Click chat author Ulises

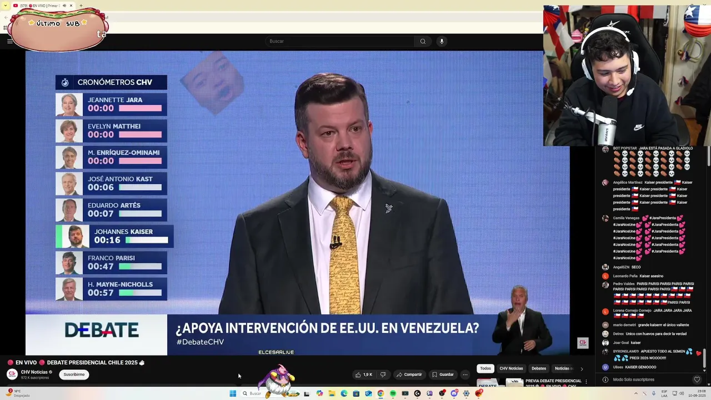[618, 367]
